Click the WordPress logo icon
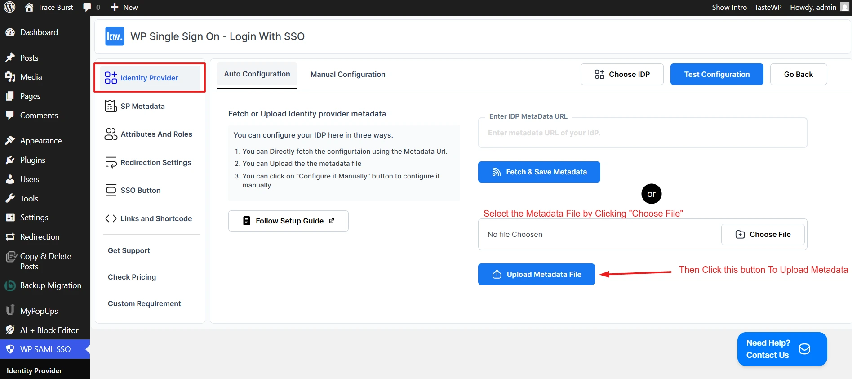The height and width of the screenshot is (379, 852). click(x=9, y=7)
